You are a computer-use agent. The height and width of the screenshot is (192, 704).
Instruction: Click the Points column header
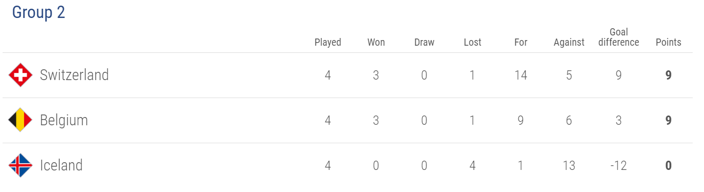(x=669, y=42)
